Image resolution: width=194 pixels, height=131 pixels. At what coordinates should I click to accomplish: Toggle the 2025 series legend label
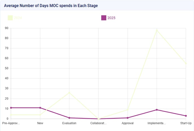[112, 18]
